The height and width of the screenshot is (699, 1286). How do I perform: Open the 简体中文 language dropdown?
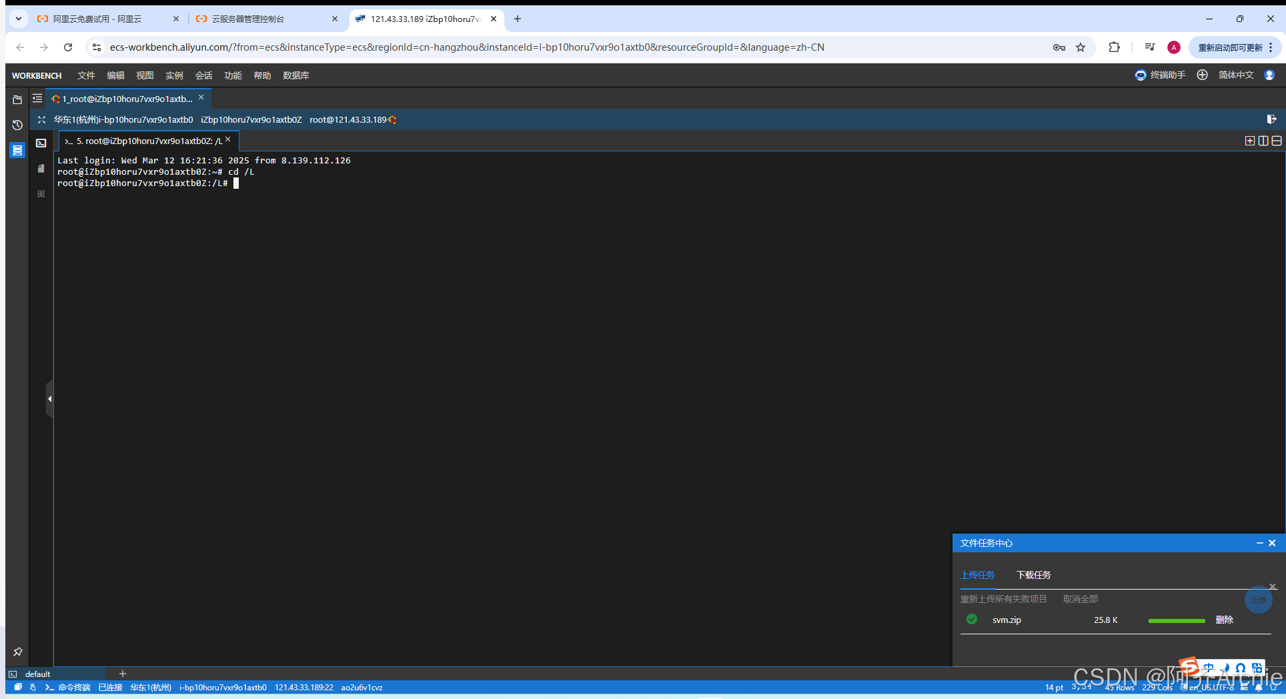pyautogui.click(x=1236, y=75)
